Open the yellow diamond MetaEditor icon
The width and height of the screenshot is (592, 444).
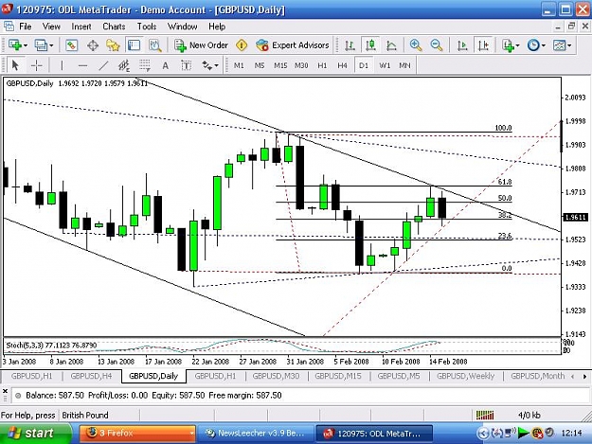click(242, 45)
